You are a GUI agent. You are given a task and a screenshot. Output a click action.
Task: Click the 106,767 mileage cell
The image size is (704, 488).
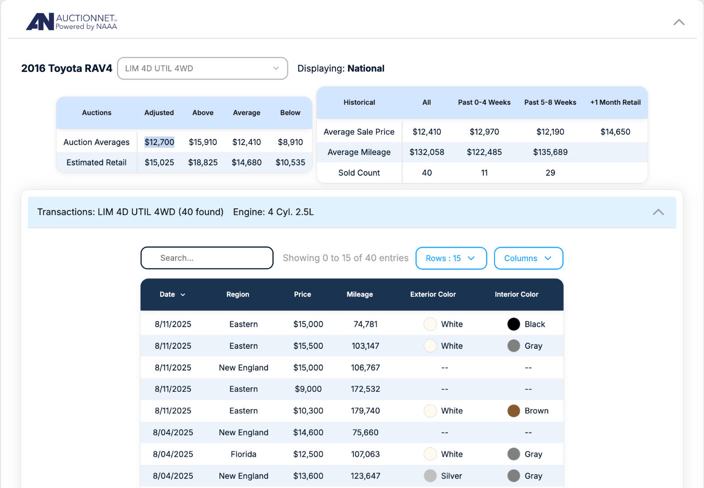click(x=365, y=367)
